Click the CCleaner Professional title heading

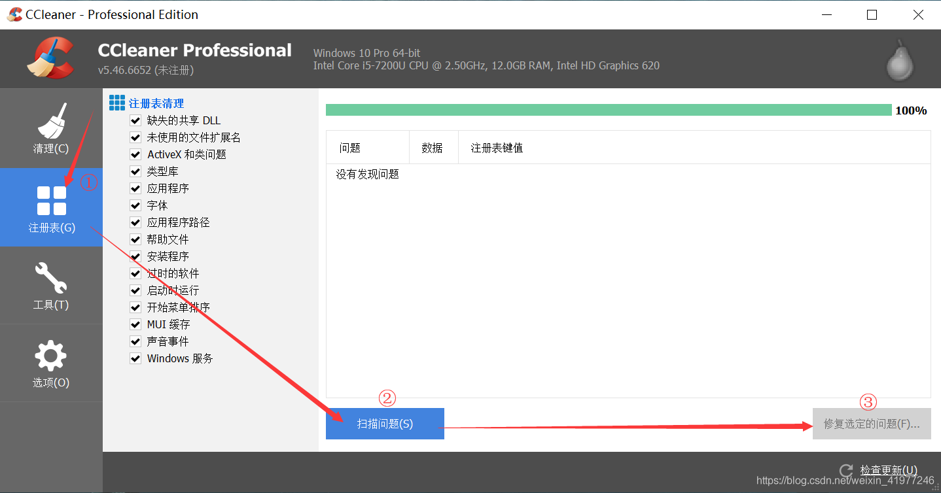(195, 50)
